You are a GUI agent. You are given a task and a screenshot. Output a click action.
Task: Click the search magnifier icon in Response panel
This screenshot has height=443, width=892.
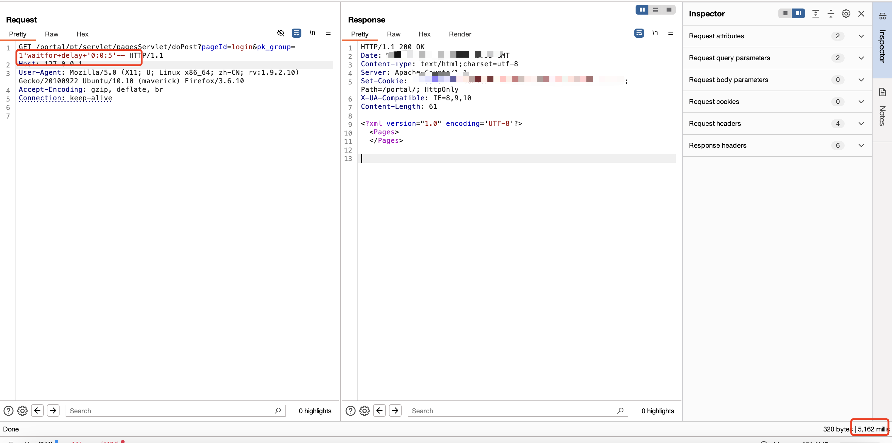point(619,410)
